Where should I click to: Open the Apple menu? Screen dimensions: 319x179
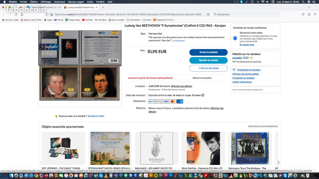click(x=4, y=2)
